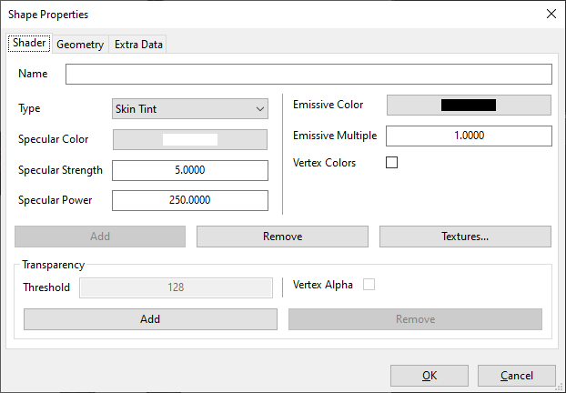Edit the Specular Strength value 5.0000
Viewport: 566px width, 393px height.
pyautogui.click(x=190, y=170)
